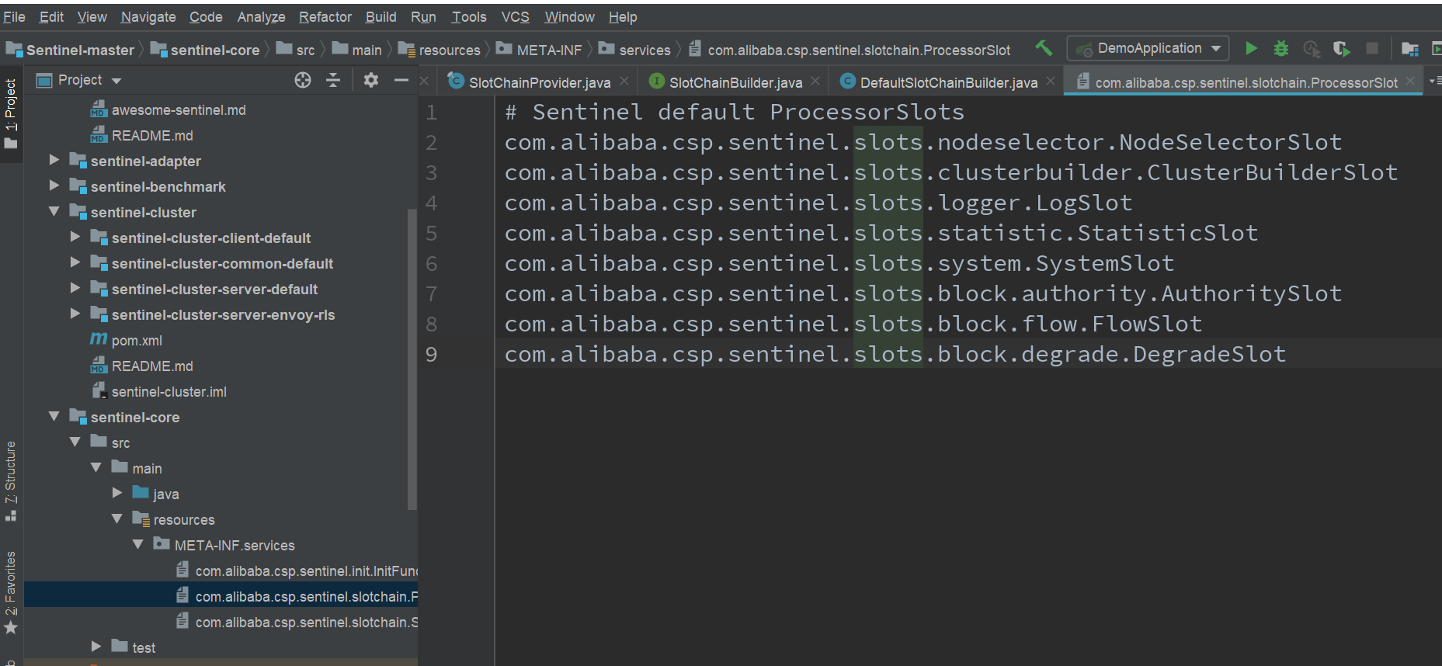Collapse the resources folder arrow

(x=117, y=519)
